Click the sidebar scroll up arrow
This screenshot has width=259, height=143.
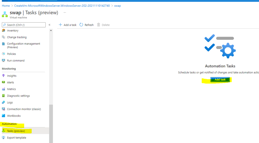51,31
